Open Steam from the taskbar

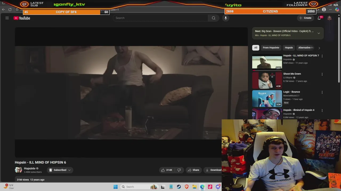click(179, 187)
